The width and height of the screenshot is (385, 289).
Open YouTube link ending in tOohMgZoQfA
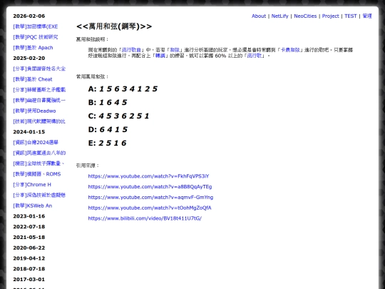[x=150, y=208]
